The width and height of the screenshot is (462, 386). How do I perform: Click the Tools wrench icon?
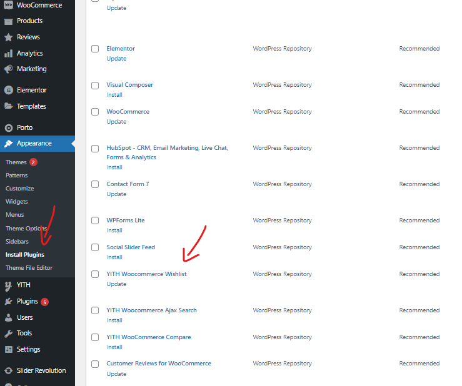pyautogui.click(x=9, y=334)
